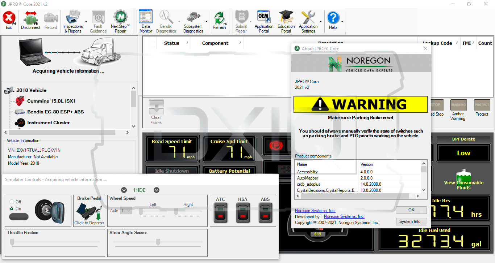Click the ignition key switch image

click(x=50, y=211)
